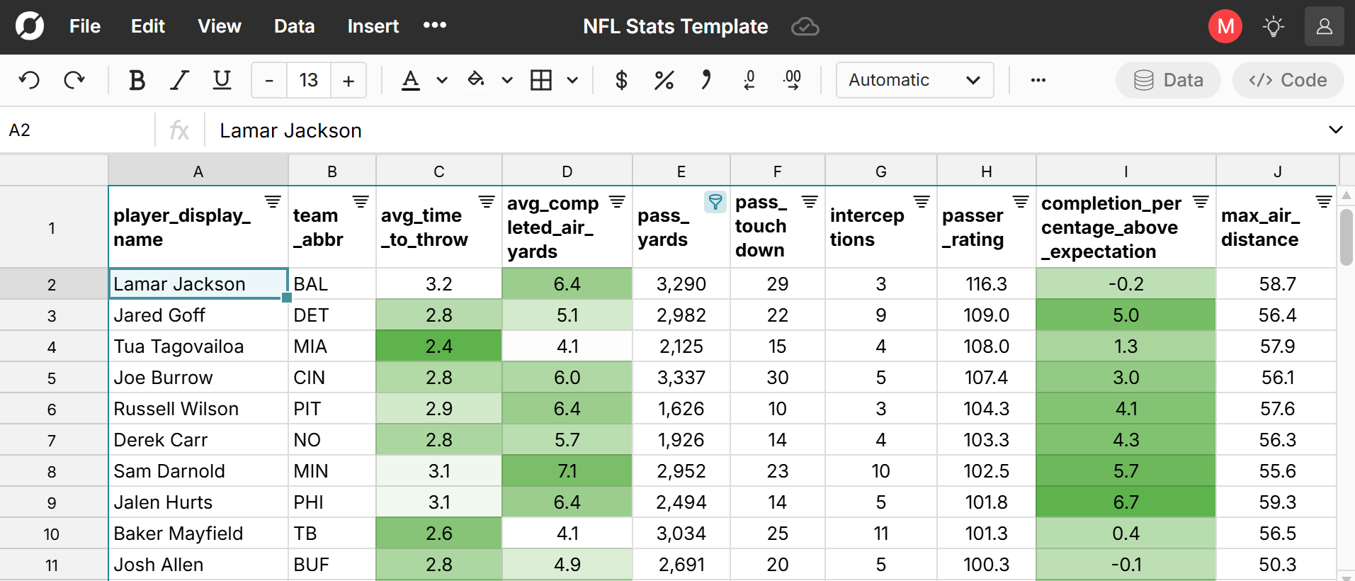
Task: Open the Data panel button
Action: [1168, 80]
